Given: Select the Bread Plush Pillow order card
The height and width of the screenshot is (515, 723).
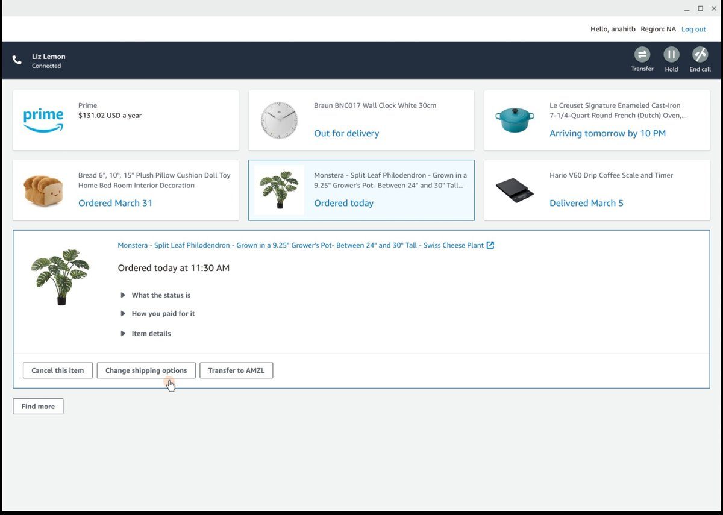Looking at the screenshot, I should pyautogui.click(x=125, y=190).
